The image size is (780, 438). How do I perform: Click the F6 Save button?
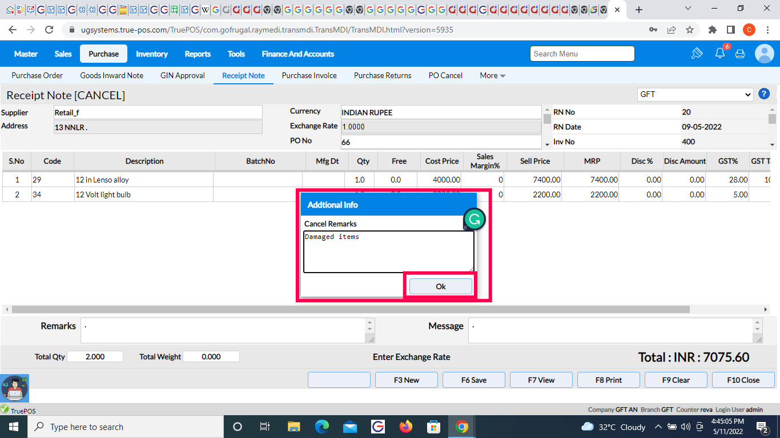point(474,380)
